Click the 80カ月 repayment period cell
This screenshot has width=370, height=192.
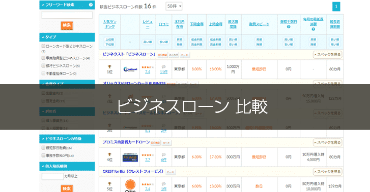(x=334, y=157)
